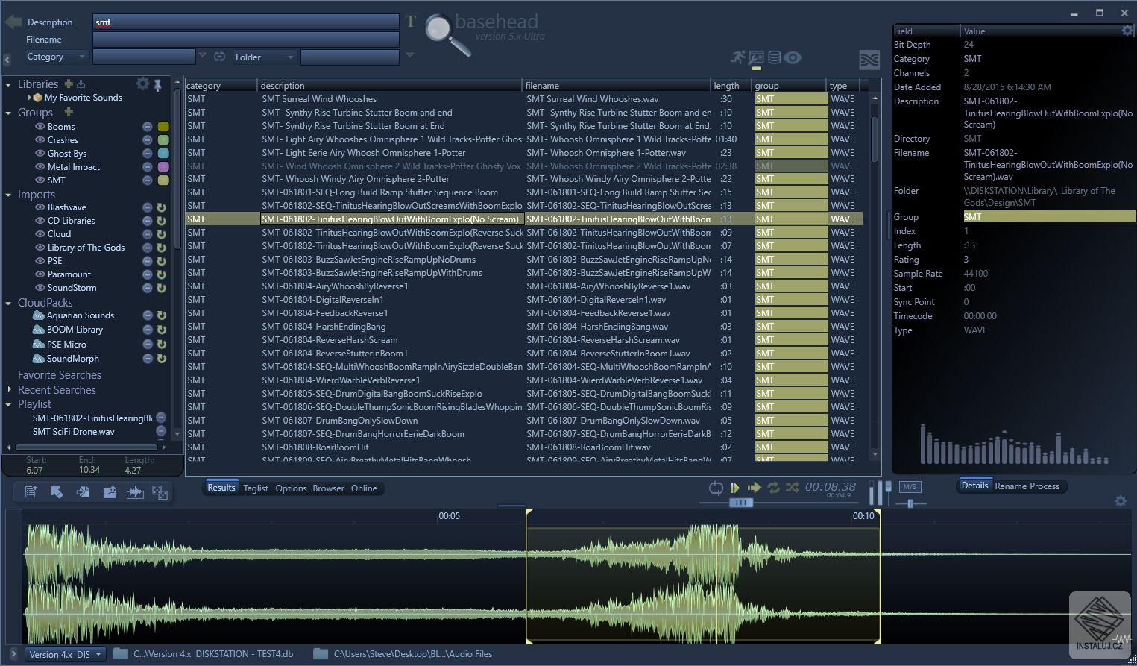
Task: Click the dice icon in the lower toolbar
Action: (160, 492)
